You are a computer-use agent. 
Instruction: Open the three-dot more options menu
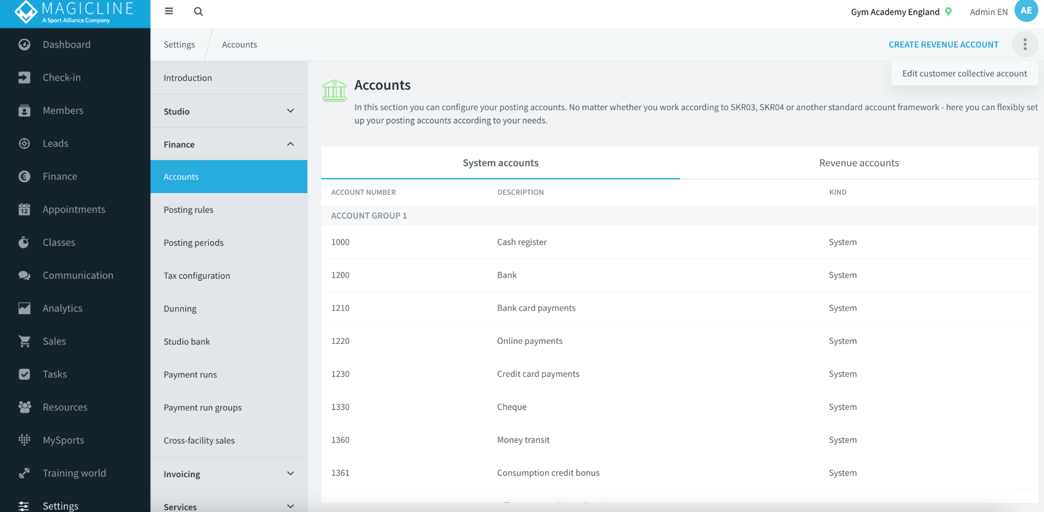[x=1025, y=45]
